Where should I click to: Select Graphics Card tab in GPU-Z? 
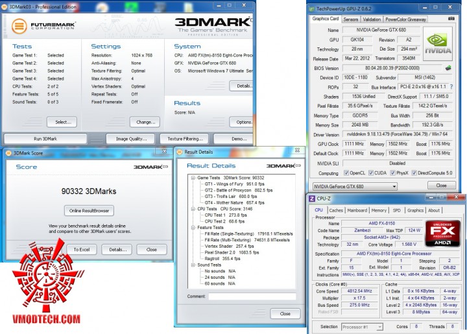[325, 19]
